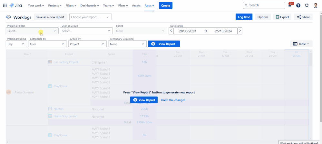Open the help question mark icon

pos(298,5)
